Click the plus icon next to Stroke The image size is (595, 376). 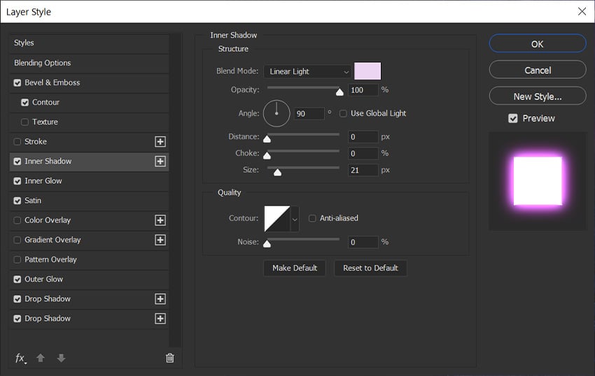coord(160,142)
